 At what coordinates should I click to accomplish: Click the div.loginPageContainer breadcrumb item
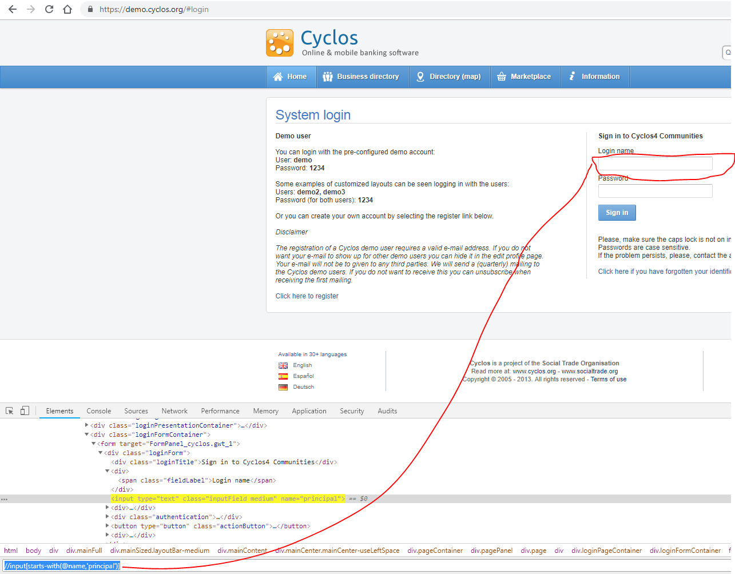(606, 551)
